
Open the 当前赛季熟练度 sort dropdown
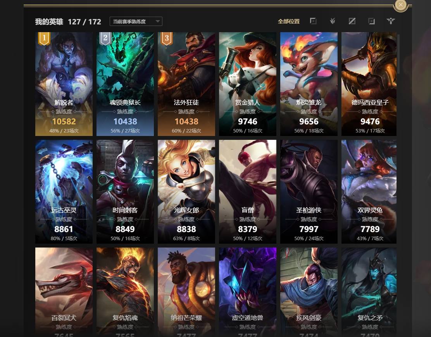pos(136,21)
